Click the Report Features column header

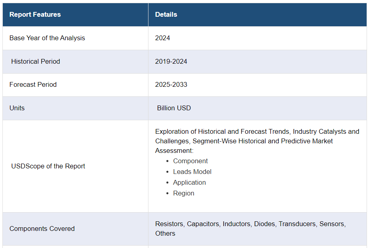click(x=35, y=14)
